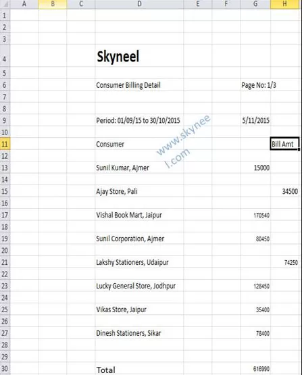Select the Skyneel title cell
Image resolution: width=304 pixels, height=375 pixels.
(139, 55)
